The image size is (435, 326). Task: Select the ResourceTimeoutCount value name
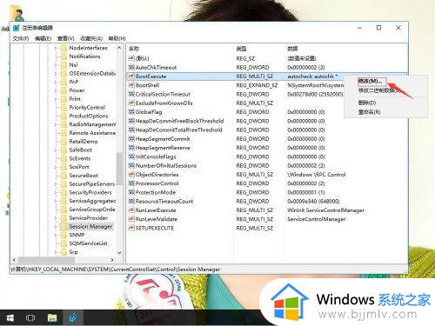pyautogui.click(x=164, y=202)
